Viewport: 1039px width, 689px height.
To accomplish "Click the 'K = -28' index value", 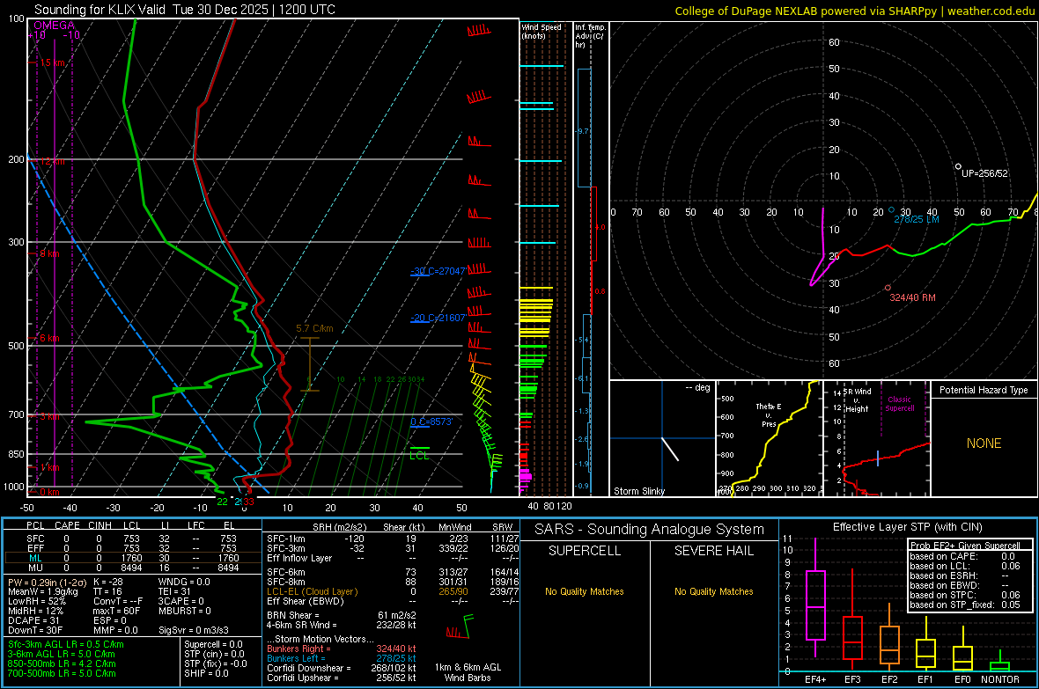I will tap(108, 582).
